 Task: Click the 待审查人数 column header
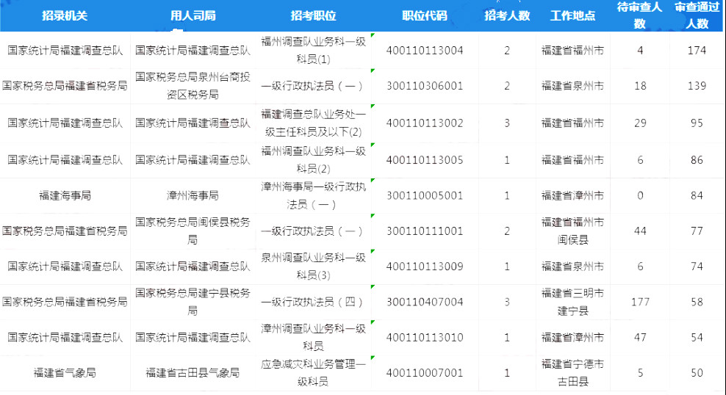[x=640, y=15]
